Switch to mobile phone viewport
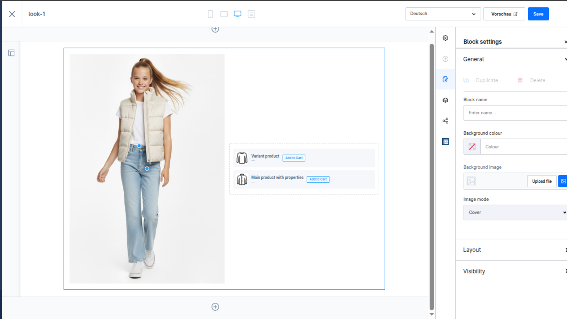567x319 pixels. [210, 14]
